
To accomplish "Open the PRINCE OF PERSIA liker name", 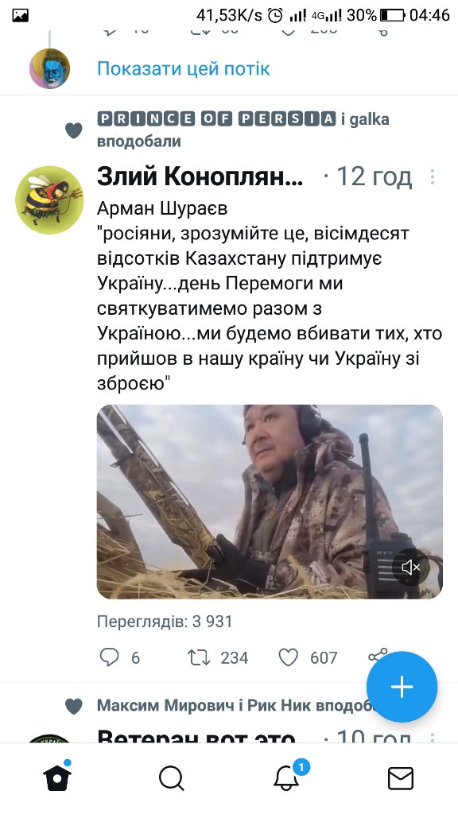I will [216, 119].
